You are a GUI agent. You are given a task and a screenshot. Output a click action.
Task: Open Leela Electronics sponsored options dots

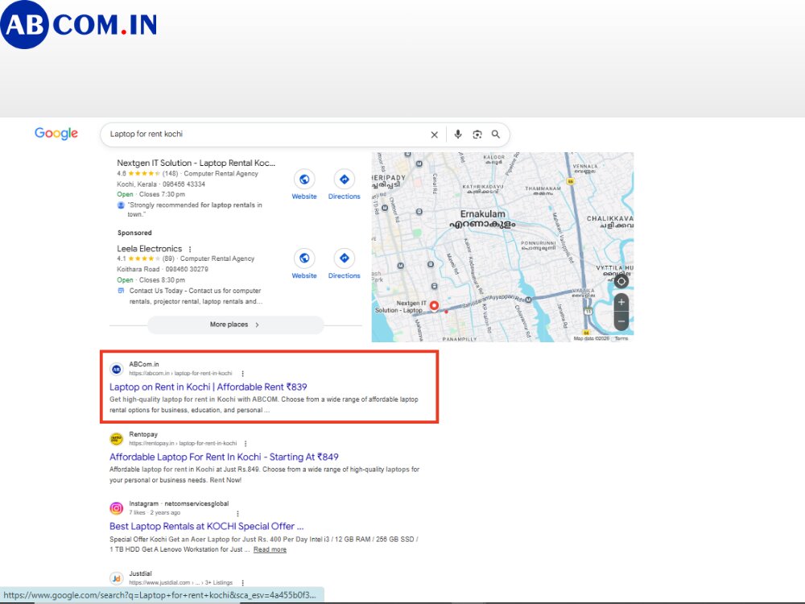coord(190,249)
